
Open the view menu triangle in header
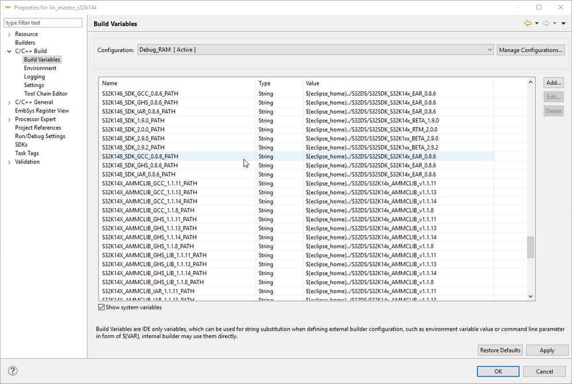coord(563,23)
